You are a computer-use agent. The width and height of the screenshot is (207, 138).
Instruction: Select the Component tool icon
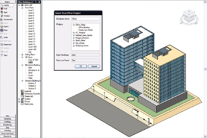point(2,19)
